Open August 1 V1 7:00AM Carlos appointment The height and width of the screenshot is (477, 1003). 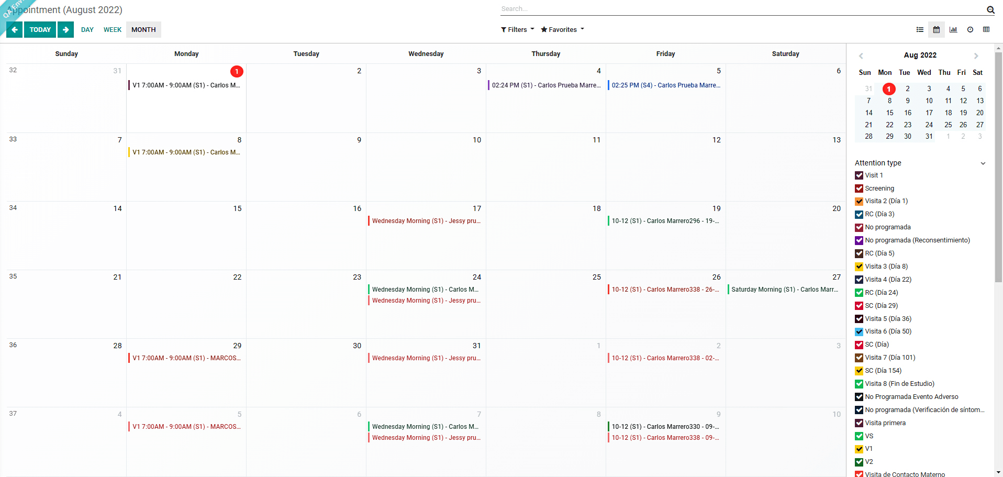point(186,85)
